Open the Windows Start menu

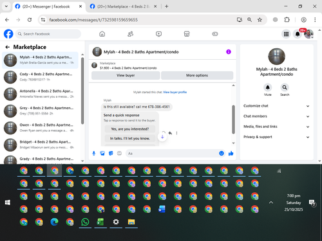[8, 202]
